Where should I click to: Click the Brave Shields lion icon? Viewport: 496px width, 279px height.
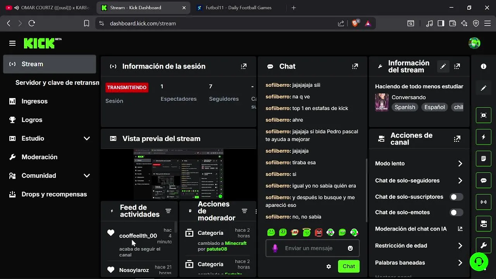[x=355, y=23]
